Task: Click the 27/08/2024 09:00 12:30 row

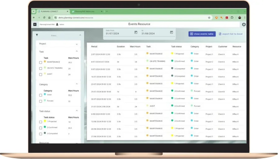Action: click(166, 136)
